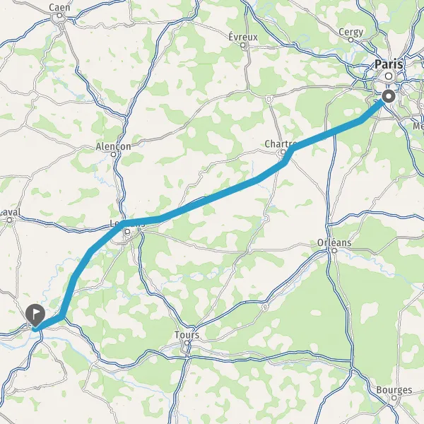Click the Laval city marker dot
Image resolution: width=424 pixels, height=424 pixels.
coord(9,220)
